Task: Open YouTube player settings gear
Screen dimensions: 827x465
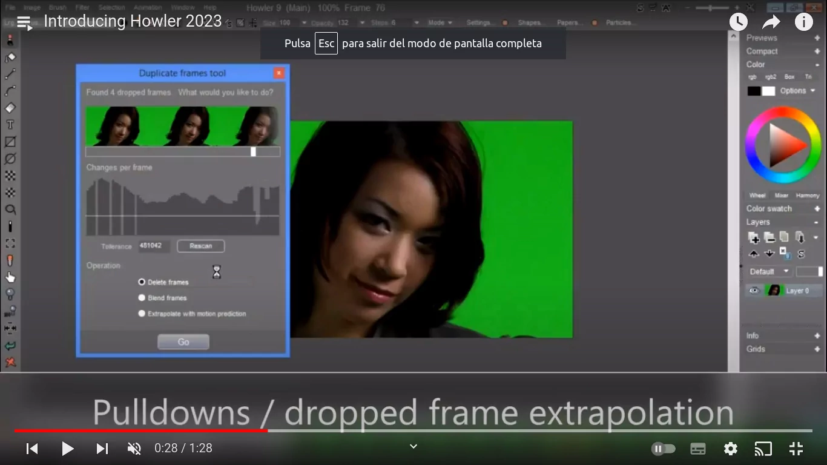Action: tap(731, 449)
